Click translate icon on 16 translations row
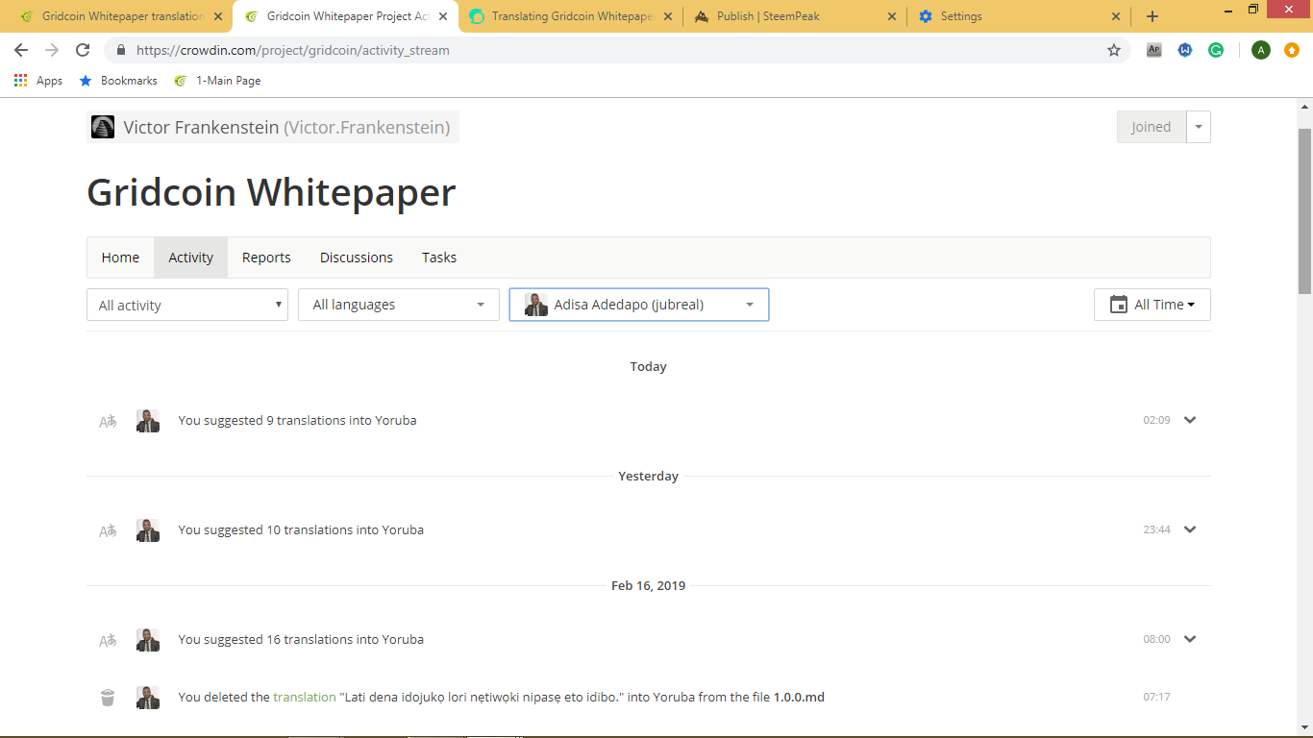The width and height of the screenshot is (1313, 738). (x=108, y=640)
